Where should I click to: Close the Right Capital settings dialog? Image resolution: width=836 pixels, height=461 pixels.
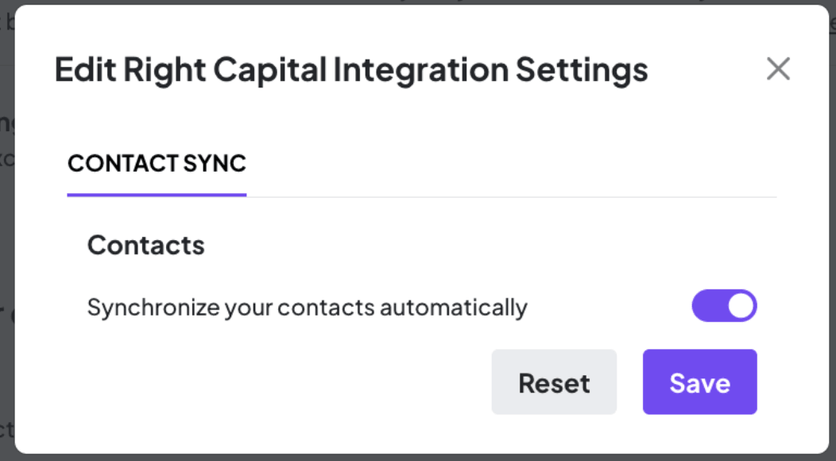[778, 69]
